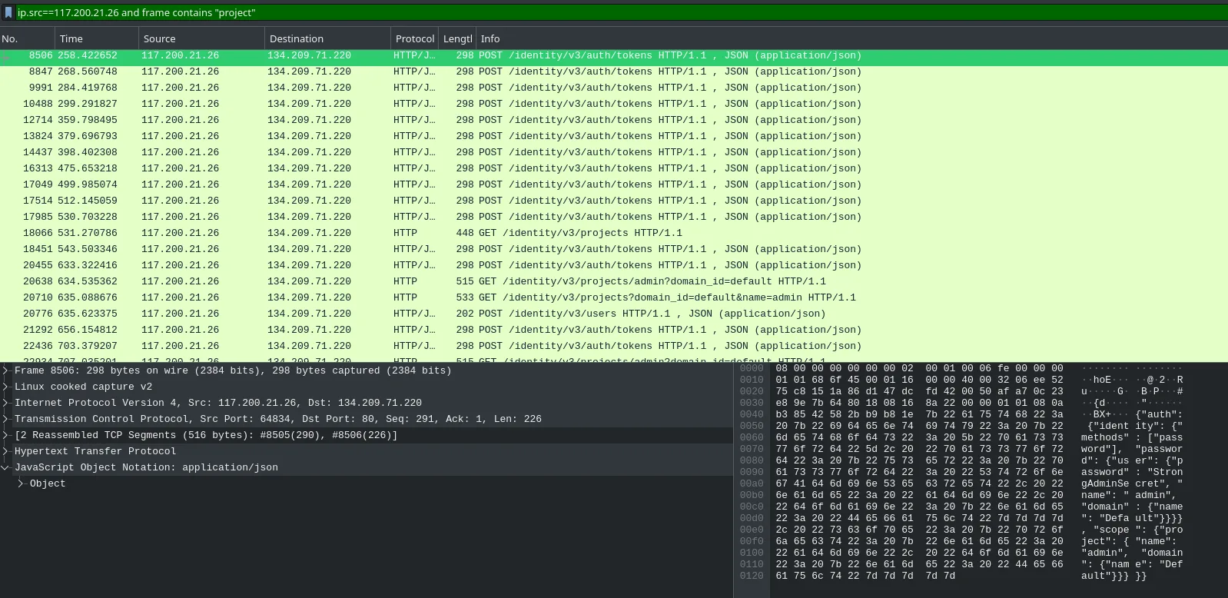Select packet number 13824

(x=614, y=136)
